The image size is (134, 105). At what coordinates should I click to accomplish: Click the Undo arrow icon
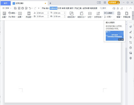click(30, 8)
